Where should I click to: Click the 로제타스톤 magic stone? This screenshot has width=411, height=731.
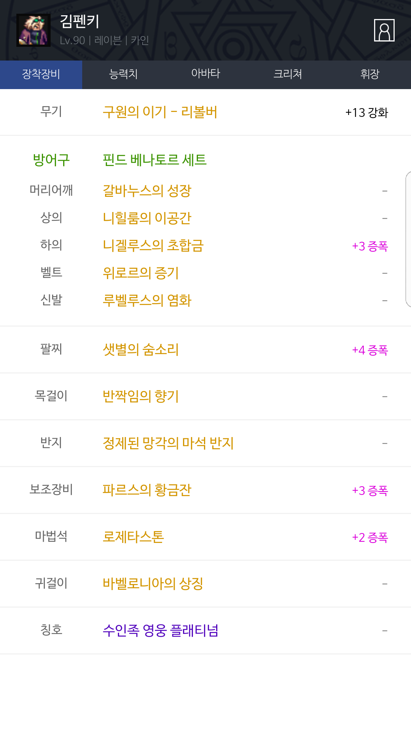coord(133,537)
